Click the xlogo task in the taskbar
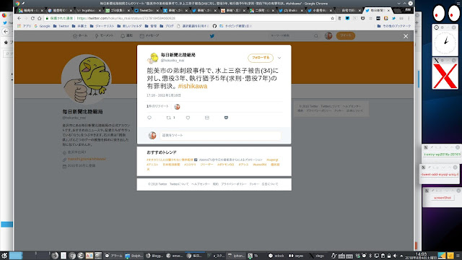 pos(318,256)
